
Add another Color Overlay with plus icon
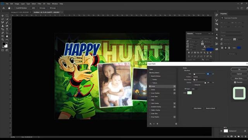[174, 103]
